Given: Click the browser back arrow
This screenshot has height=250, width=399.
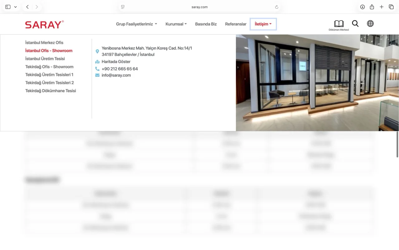Looking at the screenshot, I should [27, 7].
